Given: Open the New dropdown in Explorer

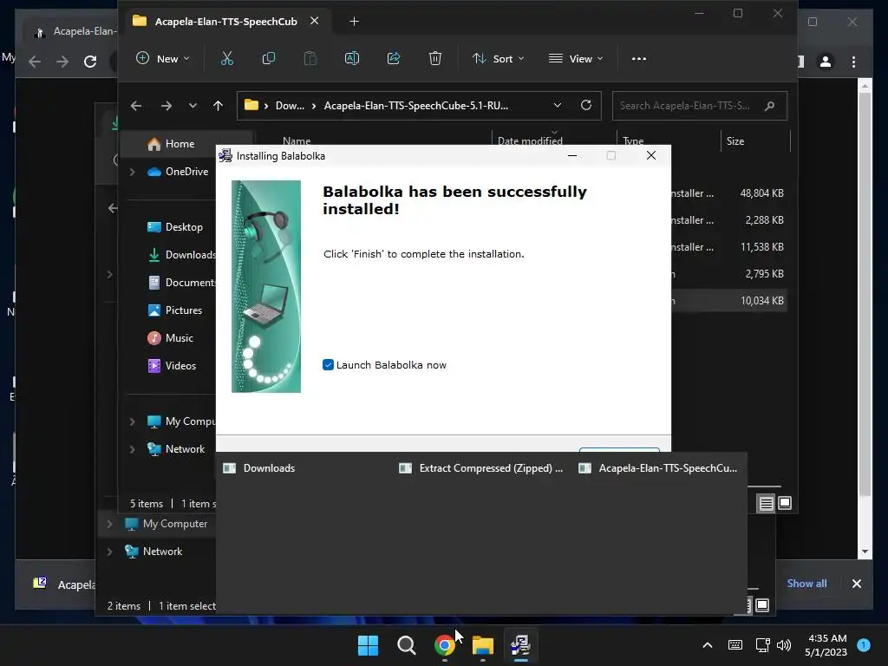Looking at the screenshot, I should pos(163,58).
